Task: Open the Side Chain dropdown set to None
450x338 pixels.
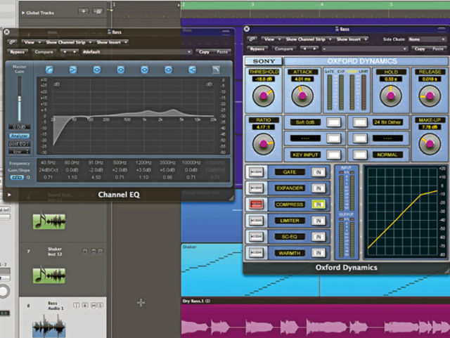Action: click(x=427, y=39)
